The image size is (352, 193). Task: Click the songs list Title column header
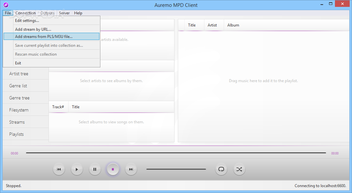point(76,107)
